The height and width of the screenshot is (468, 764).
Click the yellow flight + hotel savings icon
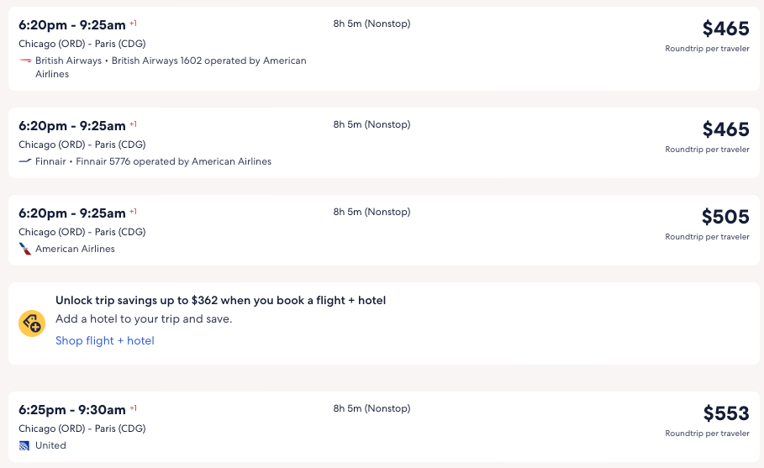point(32,323)
